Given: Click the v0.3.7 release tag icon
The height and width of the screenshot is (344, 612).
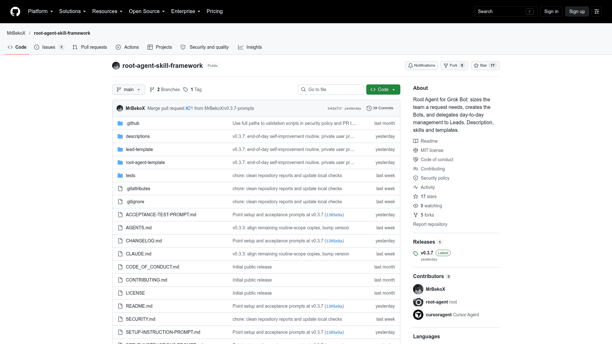Looking at the screenshot, I should (x=416, y=254).
